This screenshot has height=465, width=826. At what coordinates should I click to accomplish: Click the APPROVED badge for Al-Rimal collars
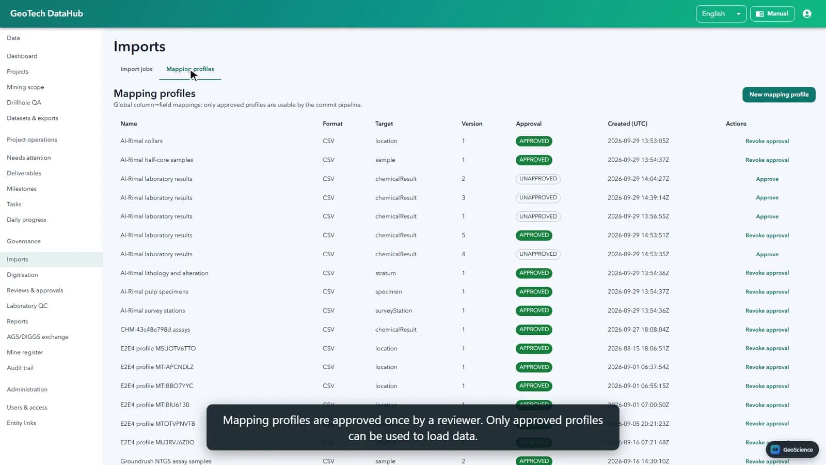click(x=534, y=141)
